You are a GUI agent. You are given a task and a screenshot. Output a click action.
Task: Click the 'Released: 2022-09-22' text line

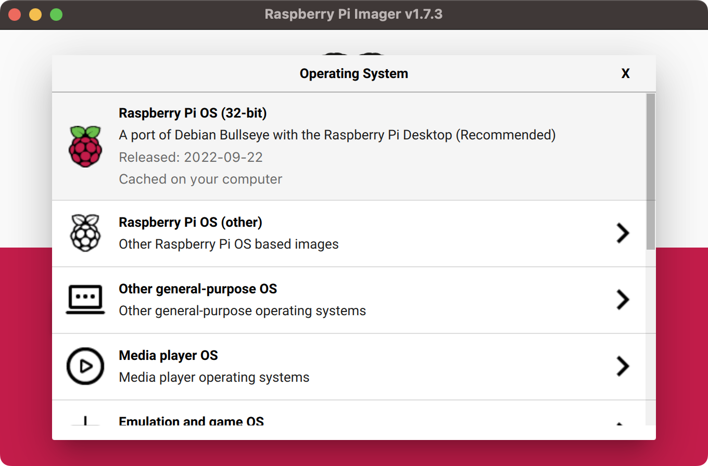pos(191,157)
